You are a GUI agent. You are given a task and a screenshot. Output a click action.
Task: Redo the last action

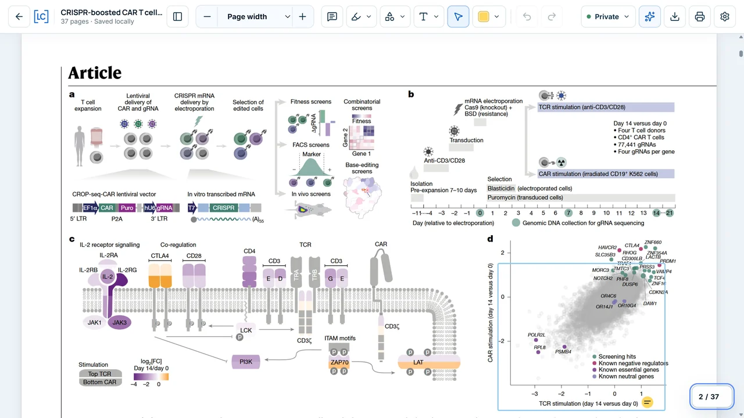pos(552,17)
